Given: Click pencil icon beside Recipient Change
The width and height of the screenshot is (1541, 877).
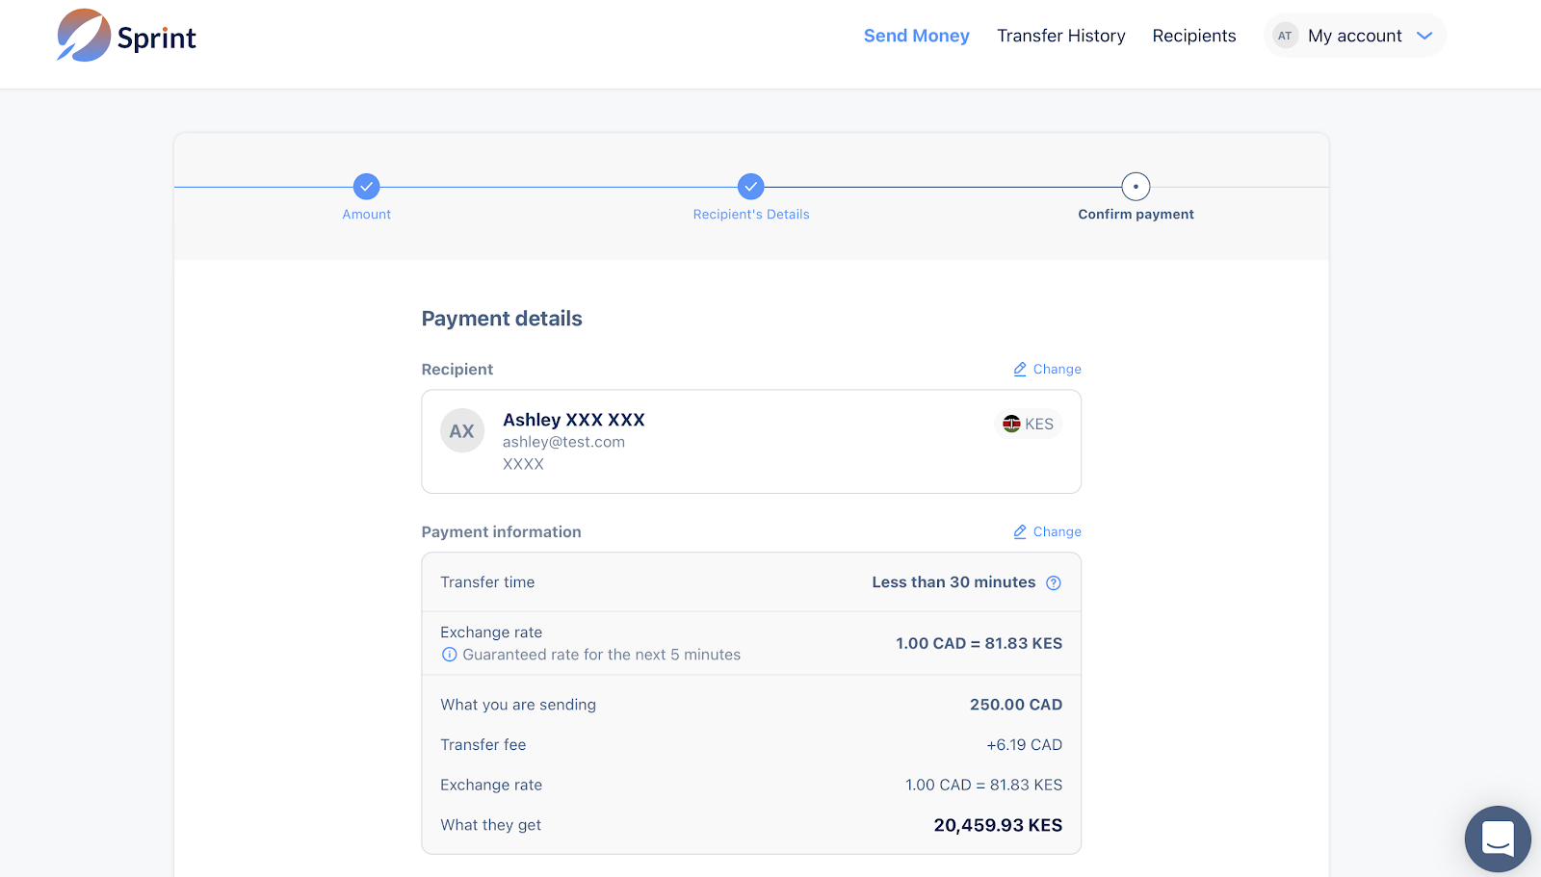Looking at the screenshot, I should coord(1020,369).
